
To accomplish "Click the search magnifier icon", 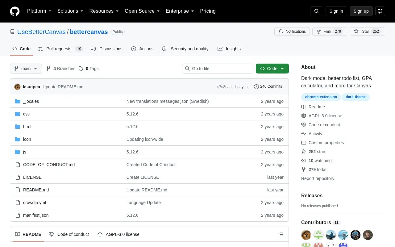I will pyautogui.click(x=317, y=11).
